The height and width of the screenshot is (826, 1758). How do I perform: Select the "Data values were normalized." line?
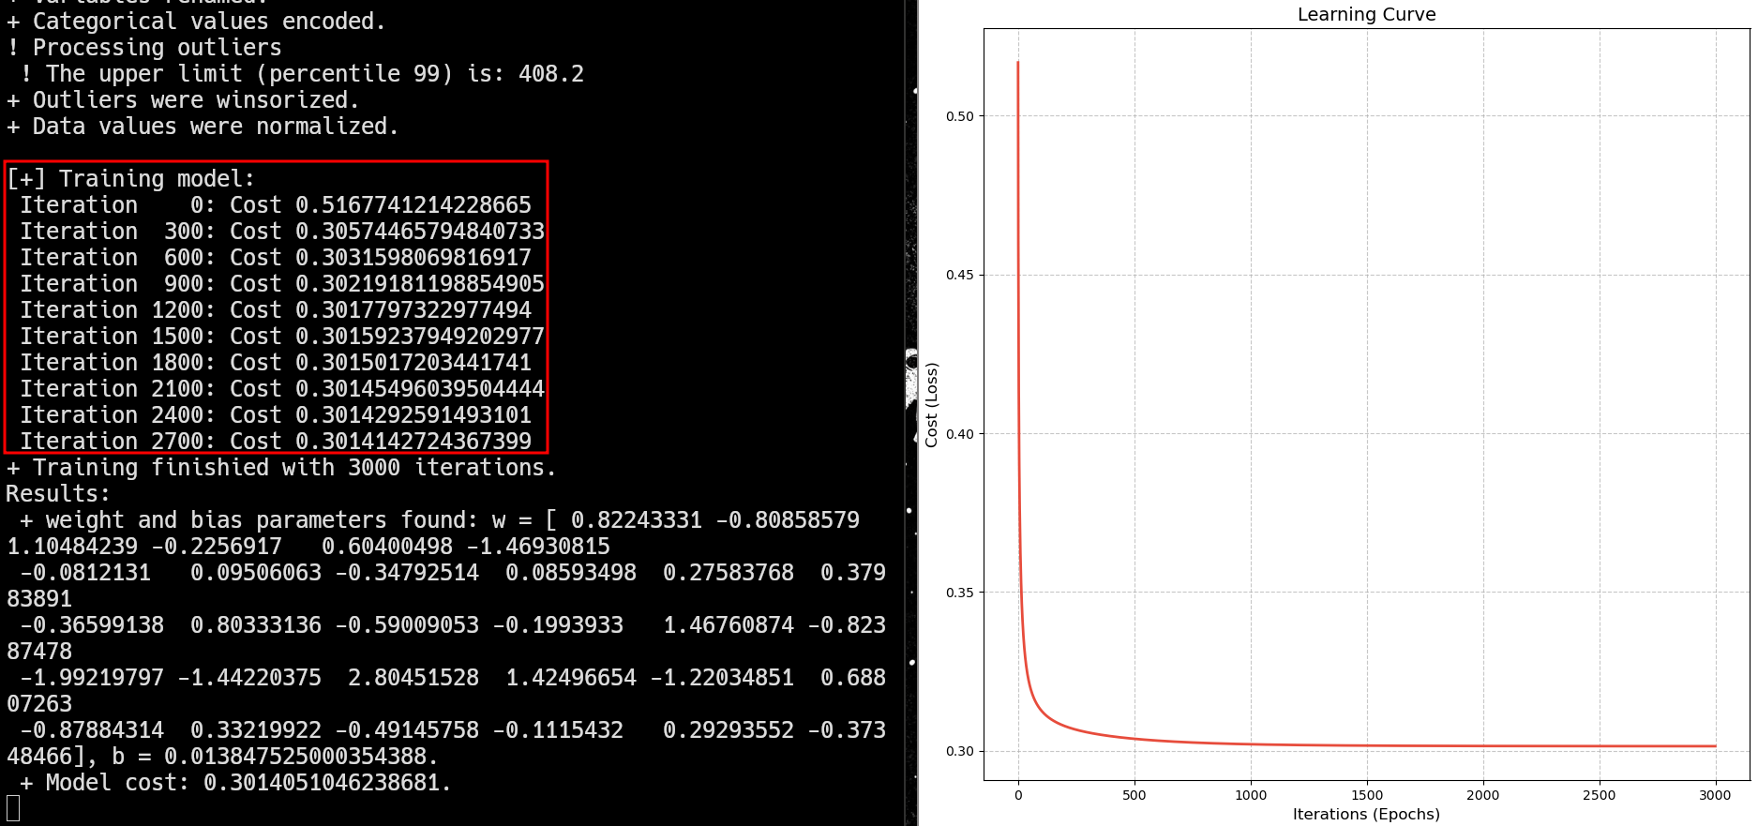click(203, 126)
